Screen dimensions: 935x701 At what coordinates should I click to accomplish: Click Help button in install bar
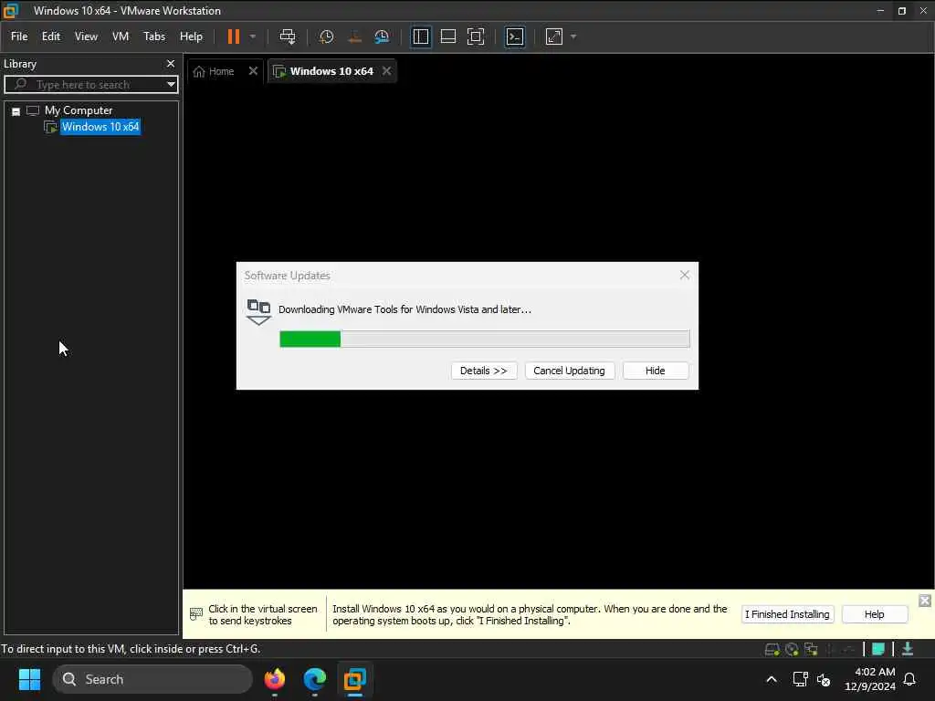pyautogui.click(x=874, y=614)
